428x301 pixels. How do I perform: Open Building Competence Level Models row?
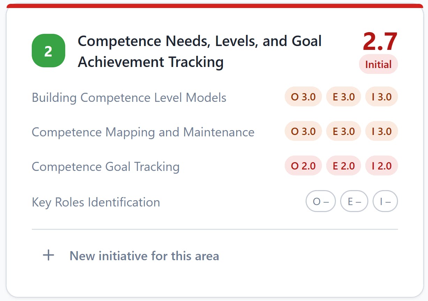pyautogui.click(x=215, y=97)
